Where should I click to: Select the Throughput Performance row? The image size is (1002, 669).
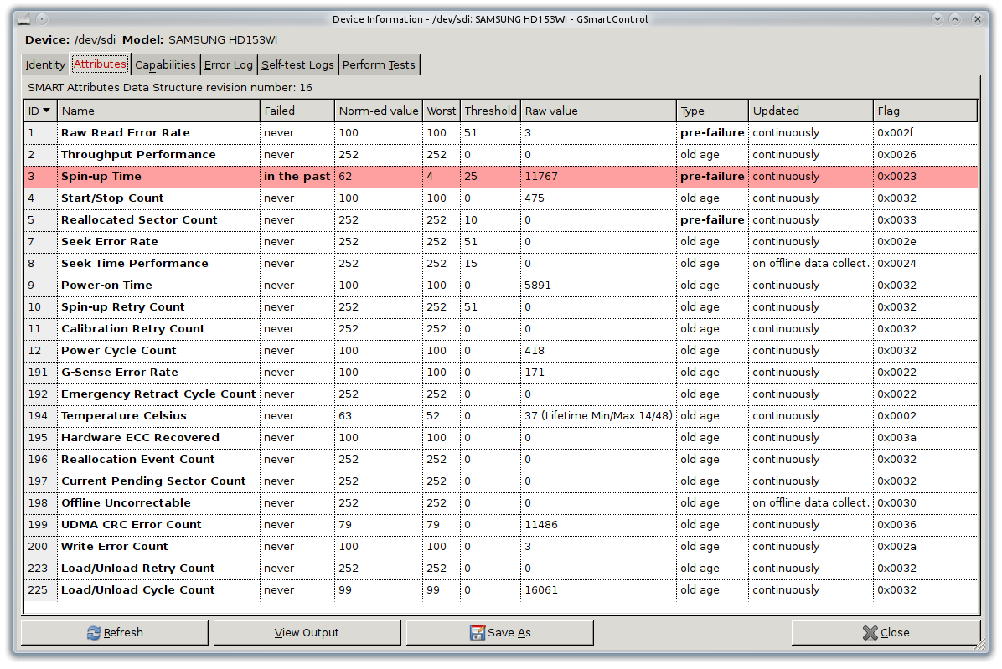coord(501,155)
